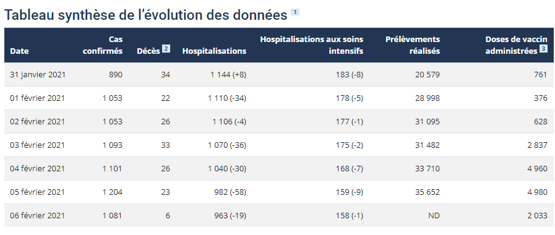Click the Prélèvements réalisés column header

[x=413, y=45]
